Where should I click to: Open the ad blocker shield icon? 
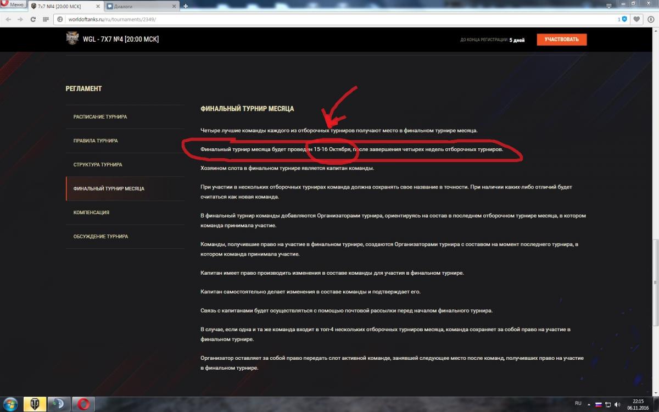click(624, 19)
